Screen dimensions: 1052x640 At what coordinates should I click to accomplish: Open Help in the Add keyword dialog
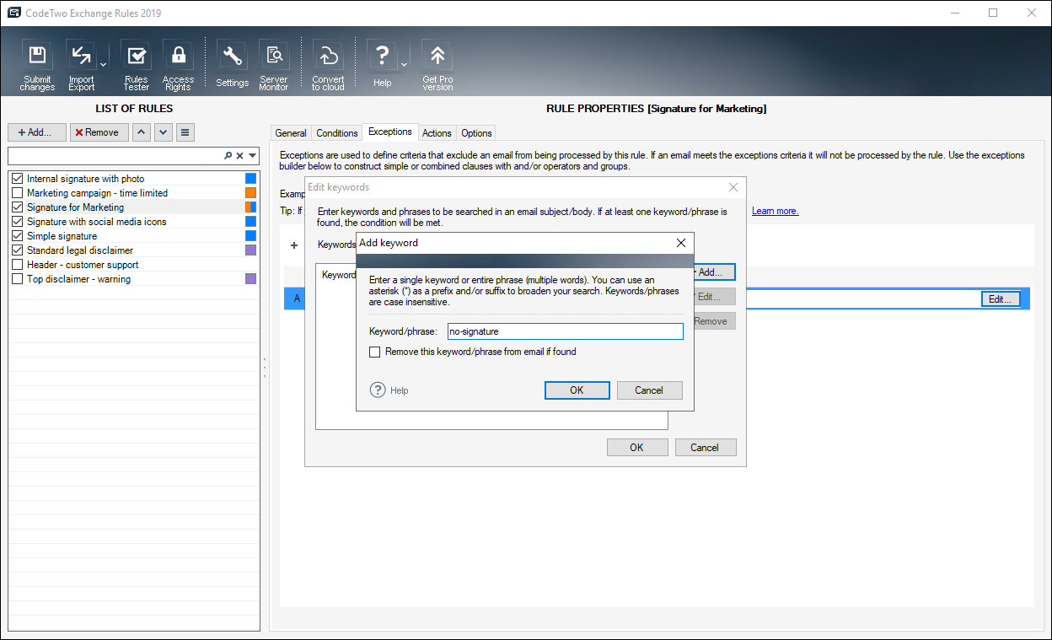click(x=389, y=390)
